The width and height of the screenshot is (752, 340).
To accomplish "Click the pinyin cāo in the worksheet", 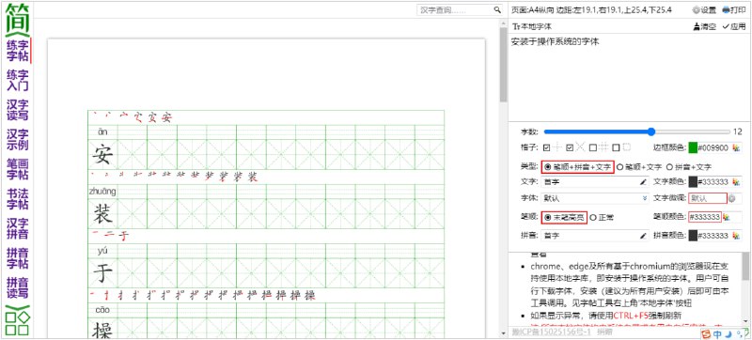I will pyautogui.click(x=102, y=310).
